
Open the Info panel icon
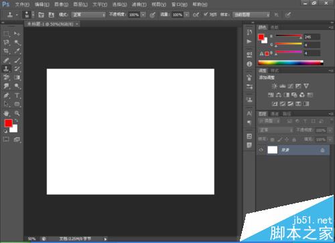click(249, 64)
